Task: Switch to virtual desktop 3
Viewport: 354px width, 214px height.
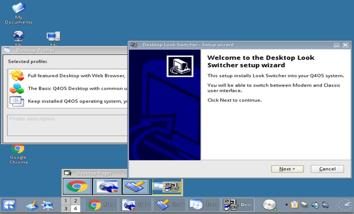Action: pos(66,208)
